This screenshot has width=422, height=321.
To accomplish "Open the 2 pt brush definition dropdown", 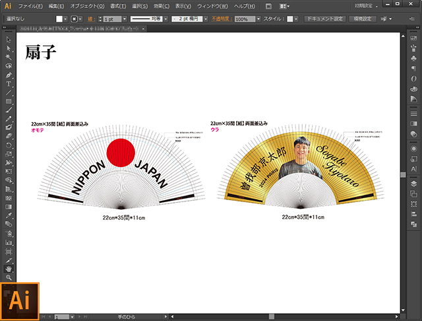I will tap(206, 19).
